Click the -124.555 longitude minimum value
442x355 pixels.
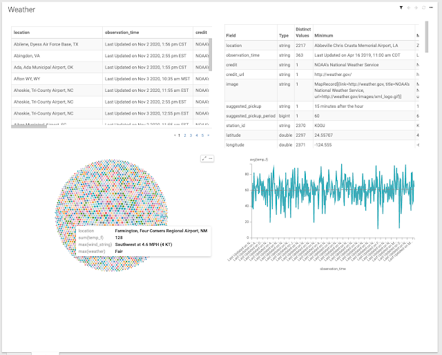coord(323,144)
